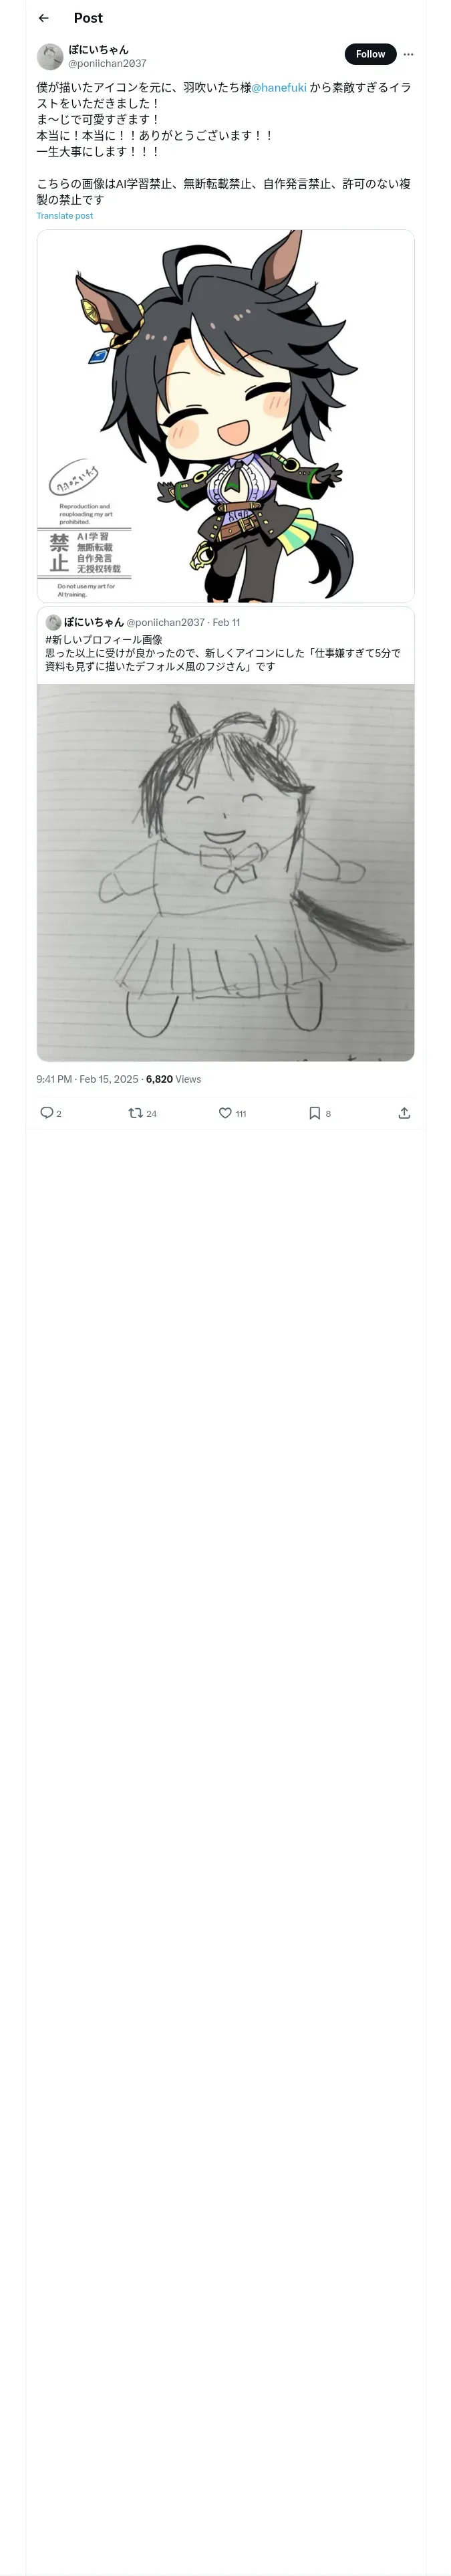Repost using the retweet icon
Image resolution: width=451 pixels, height=2576 pixels.
coord(136,1113)
